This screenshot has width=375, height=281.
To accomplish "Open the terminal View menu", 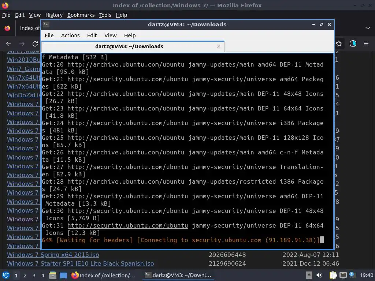I will [x=110, y=35].
